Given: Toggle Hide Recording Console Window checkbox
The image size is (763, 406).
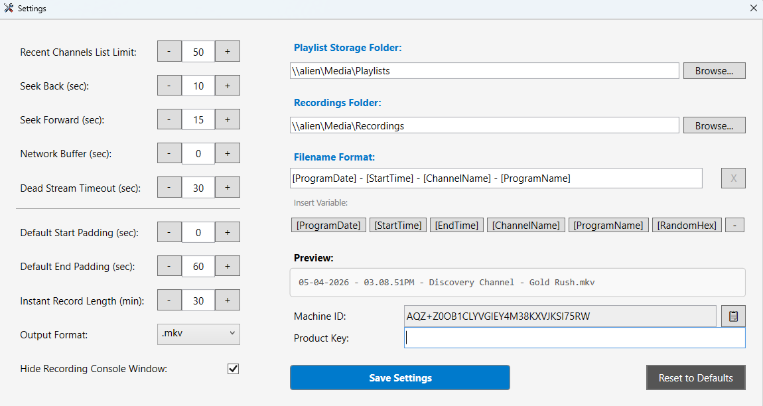Looking at the screenshot, I should tap(233, 368).
